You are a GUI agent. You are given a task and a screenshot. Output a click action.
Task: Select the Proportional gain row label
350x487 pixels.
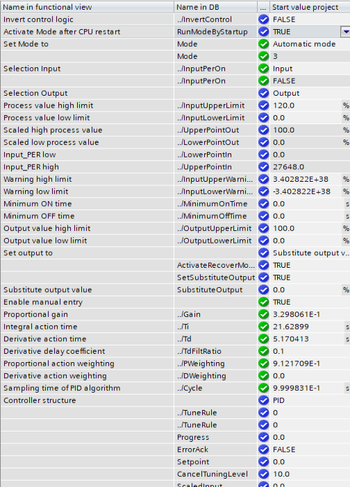(35, 314)
